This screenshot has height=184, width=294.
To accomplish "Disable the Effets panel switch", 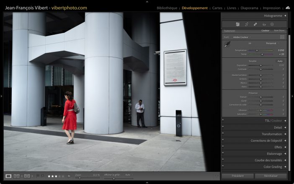I will [x=223, y=147].
